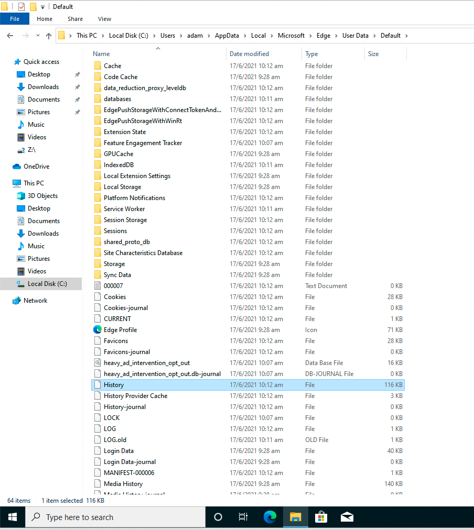
Task: Select 'AppData' in the address breadcrumb
Action: [227, 36]
